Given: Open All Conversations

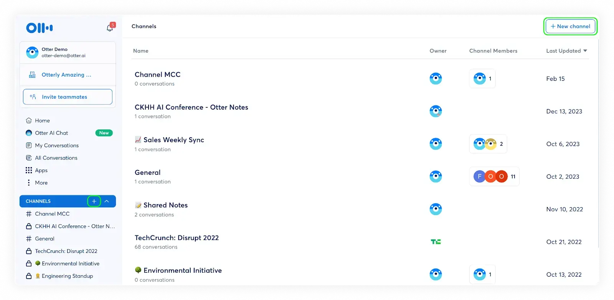Looking at the screenshot, I should click(56, 158).
